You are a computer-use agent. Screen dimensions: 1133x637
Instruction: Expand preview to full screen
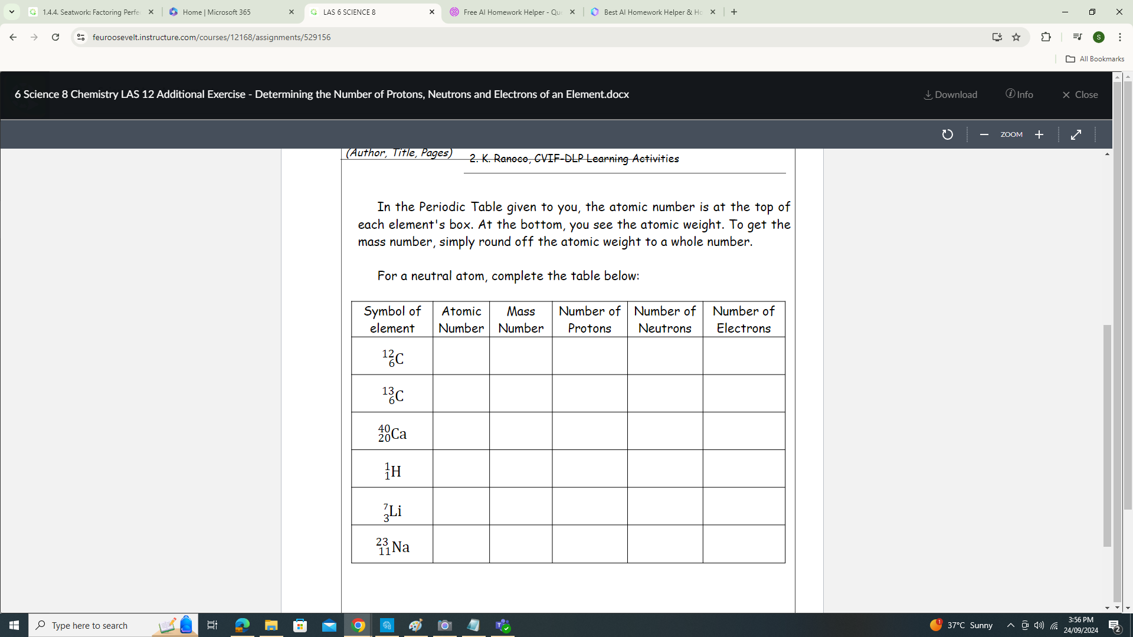[1076, 134]
